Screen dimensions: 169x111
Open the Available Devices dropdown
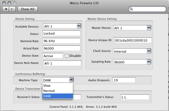pyautogui.click(x=78, y=26)
